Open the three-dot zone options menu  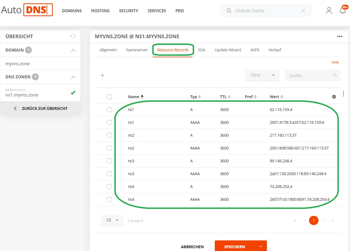(x=339, y=36)
